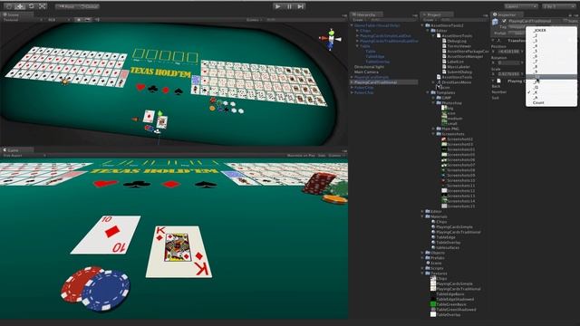Collapse the Playing Card script component
Viewport: 580px width, 326px height.
(x=493, y=81)
